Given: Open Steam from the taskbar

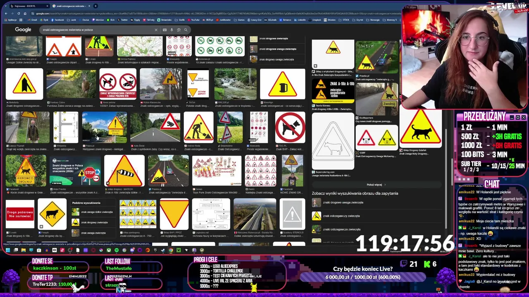Looking at the screenshot, I should 163,250.
